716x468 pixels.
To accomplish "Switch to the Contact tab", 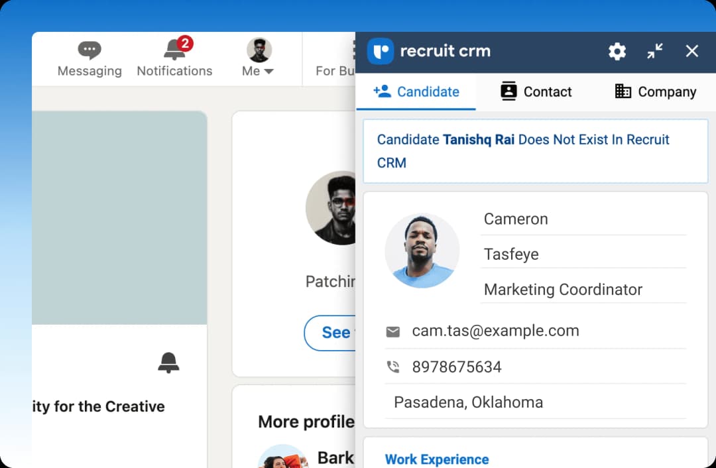I will [536, 91].
